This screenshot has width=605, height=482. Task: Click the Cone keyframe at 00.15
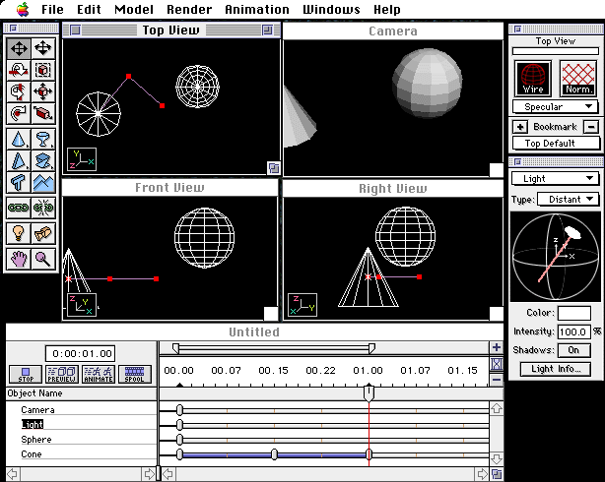[274, 454]
